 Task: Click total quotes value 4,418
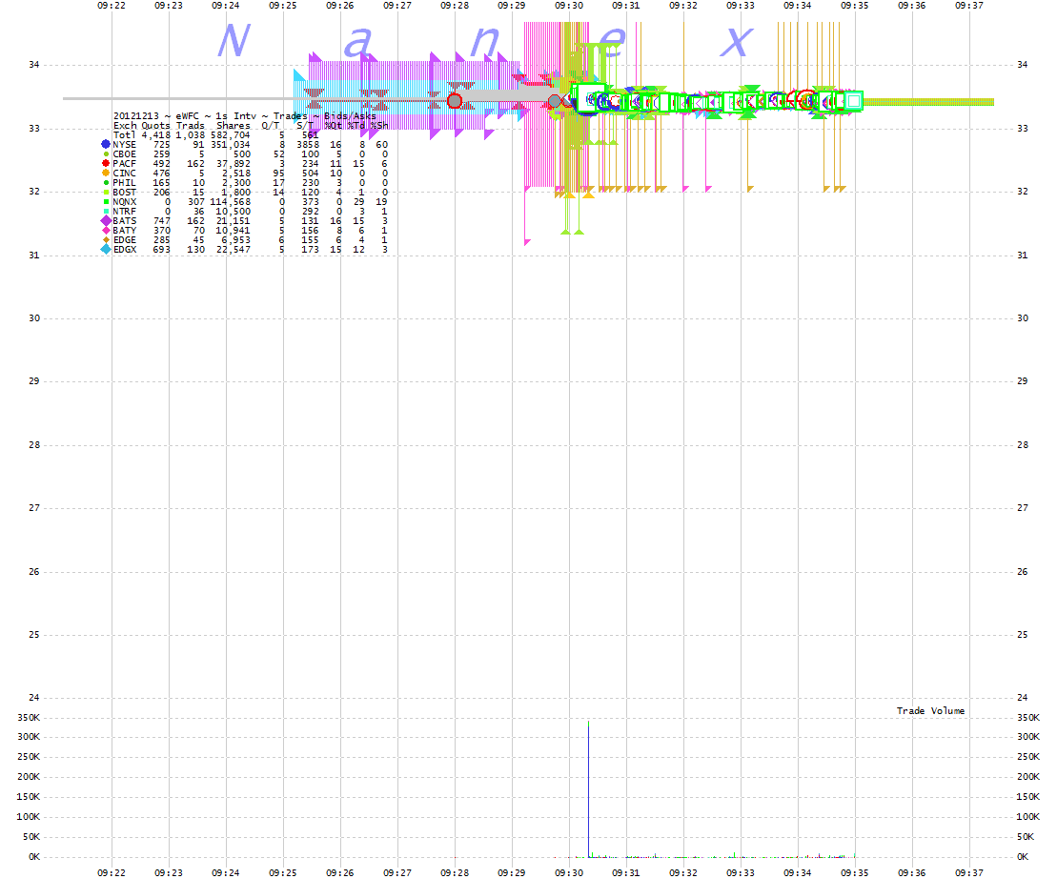(x=155, y=134)
